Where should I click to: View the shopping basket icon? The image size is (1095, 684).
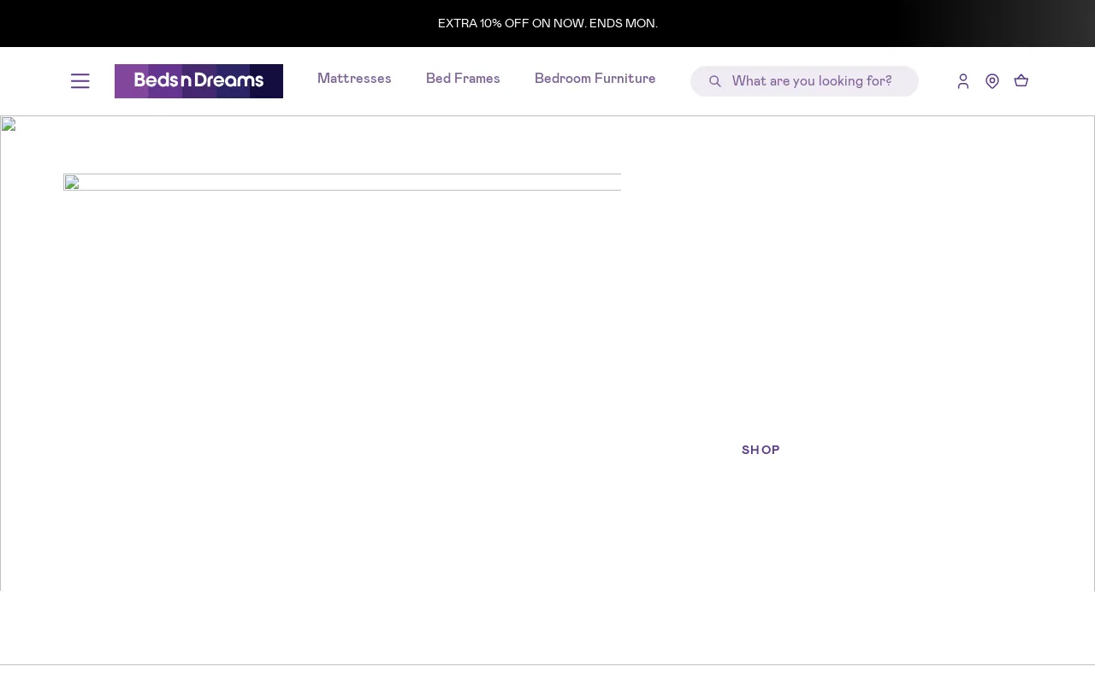[1021, 81]
